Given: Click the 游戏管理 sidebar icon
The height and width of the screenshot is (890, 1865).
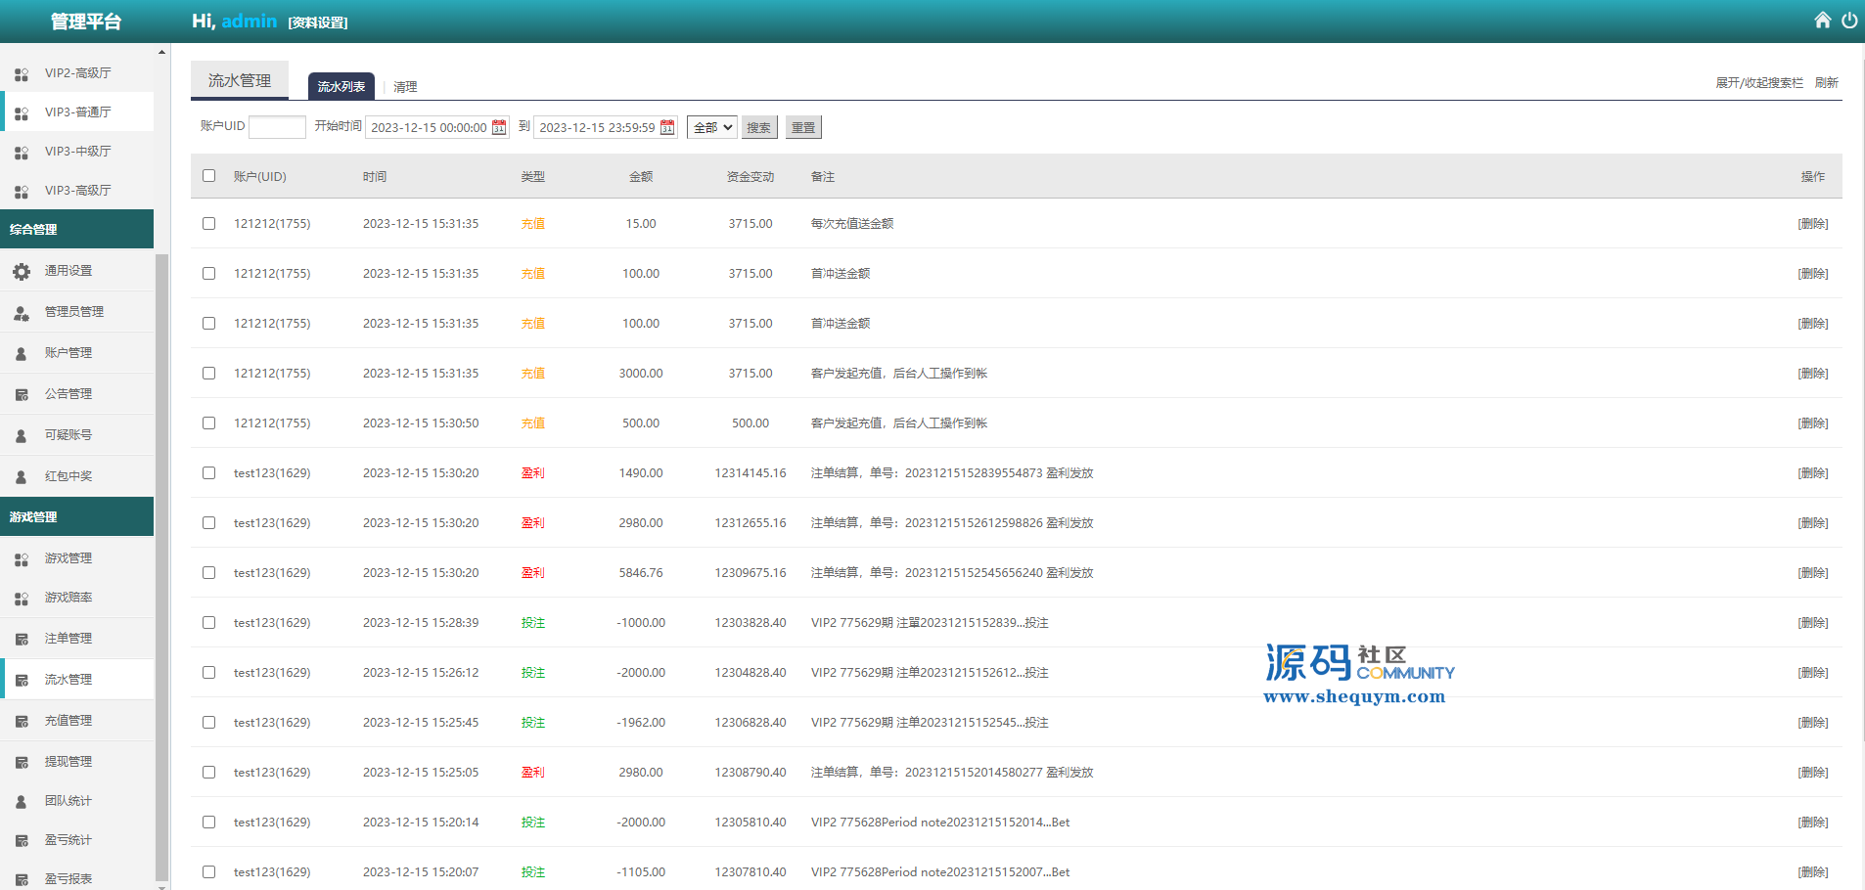Looking at the screenshot, I should pos(22,559).
